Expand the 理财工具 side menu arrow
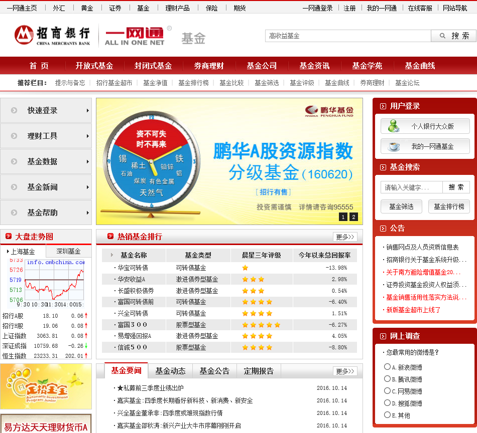477x433 pixels. coord(87,136)
